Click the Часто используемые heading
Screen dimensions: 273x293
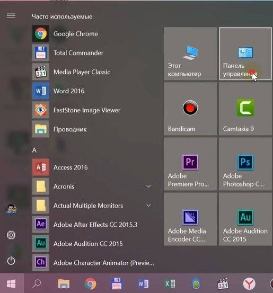coord(62,16)
